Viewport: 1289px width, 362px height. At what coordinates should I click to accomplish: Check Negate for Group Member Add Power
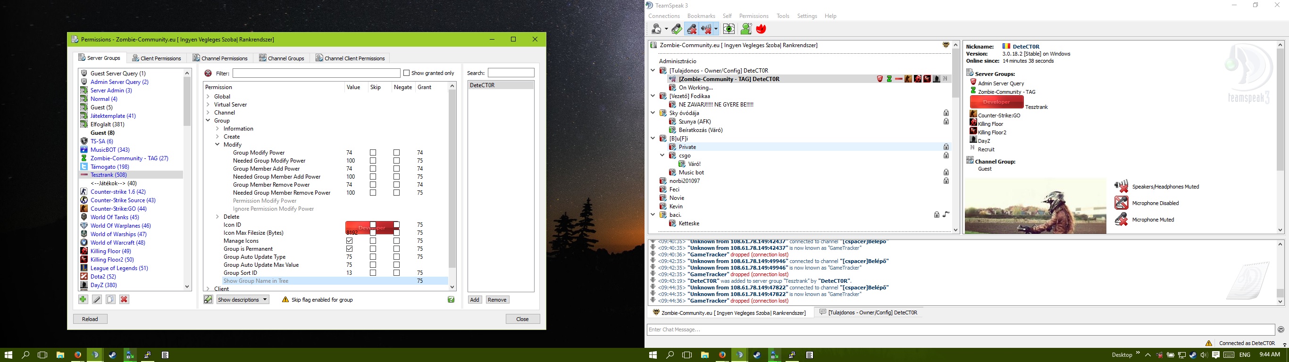point(396,169)
